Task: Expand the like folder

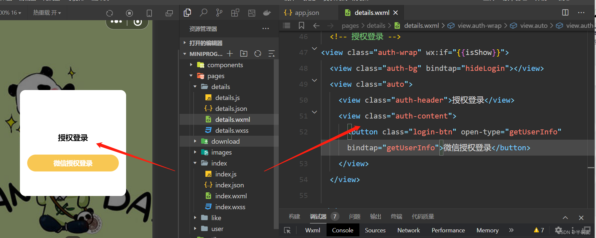Action: [195, 218]
